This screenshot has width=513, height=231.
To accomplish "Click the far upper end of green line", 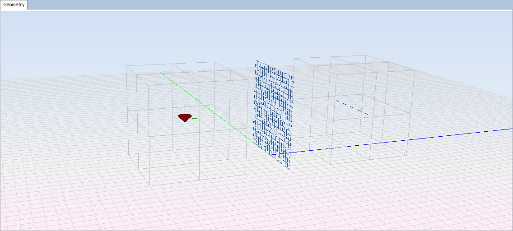I will (161, 73).
